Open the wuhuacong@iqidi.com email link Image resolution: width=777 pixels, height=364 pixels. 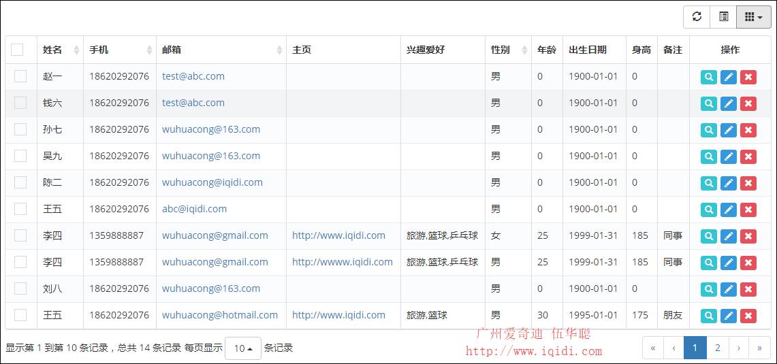pyautogui.click(x=212, y=182)
